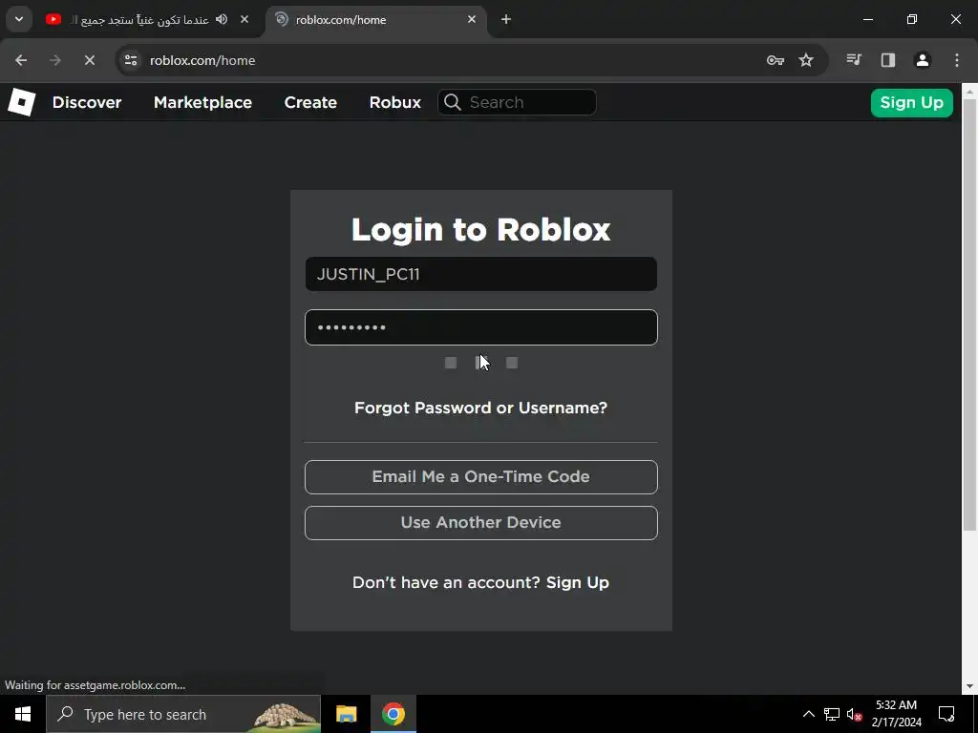Open File Explorer from taskbar
Viewport: 978px width, 733px height.
point(346,714)
